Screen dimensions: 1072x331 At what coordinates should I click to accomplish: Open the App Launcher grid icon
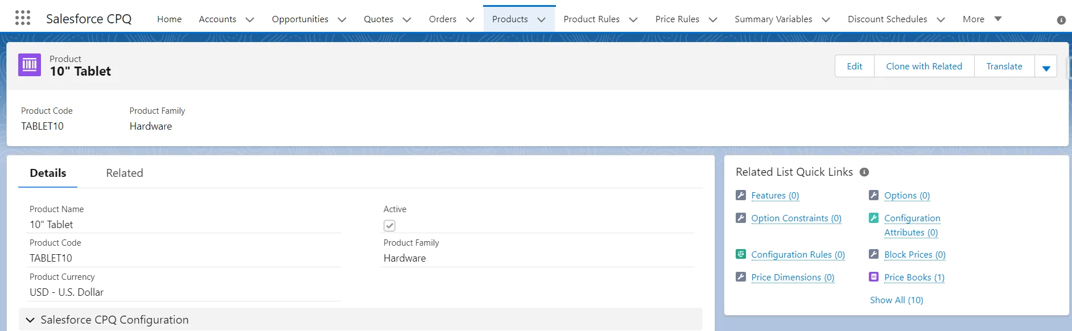pyautogui.click(x=23, y=18)
